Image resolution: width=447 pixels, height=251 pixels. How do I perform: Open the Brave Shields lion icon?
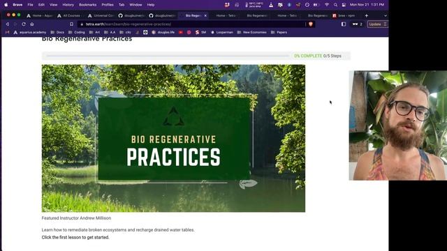[311, 24]
